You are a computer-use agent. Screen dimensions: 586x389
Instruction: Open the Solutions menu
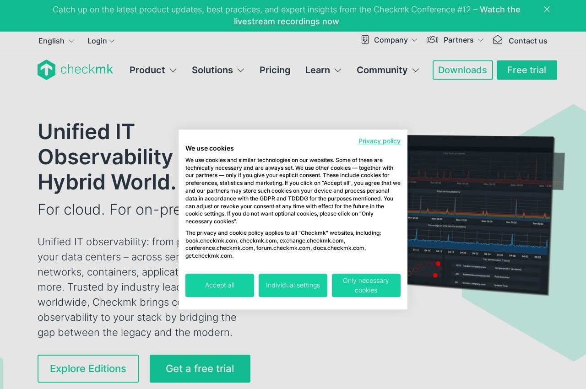[x=212, y=70]
